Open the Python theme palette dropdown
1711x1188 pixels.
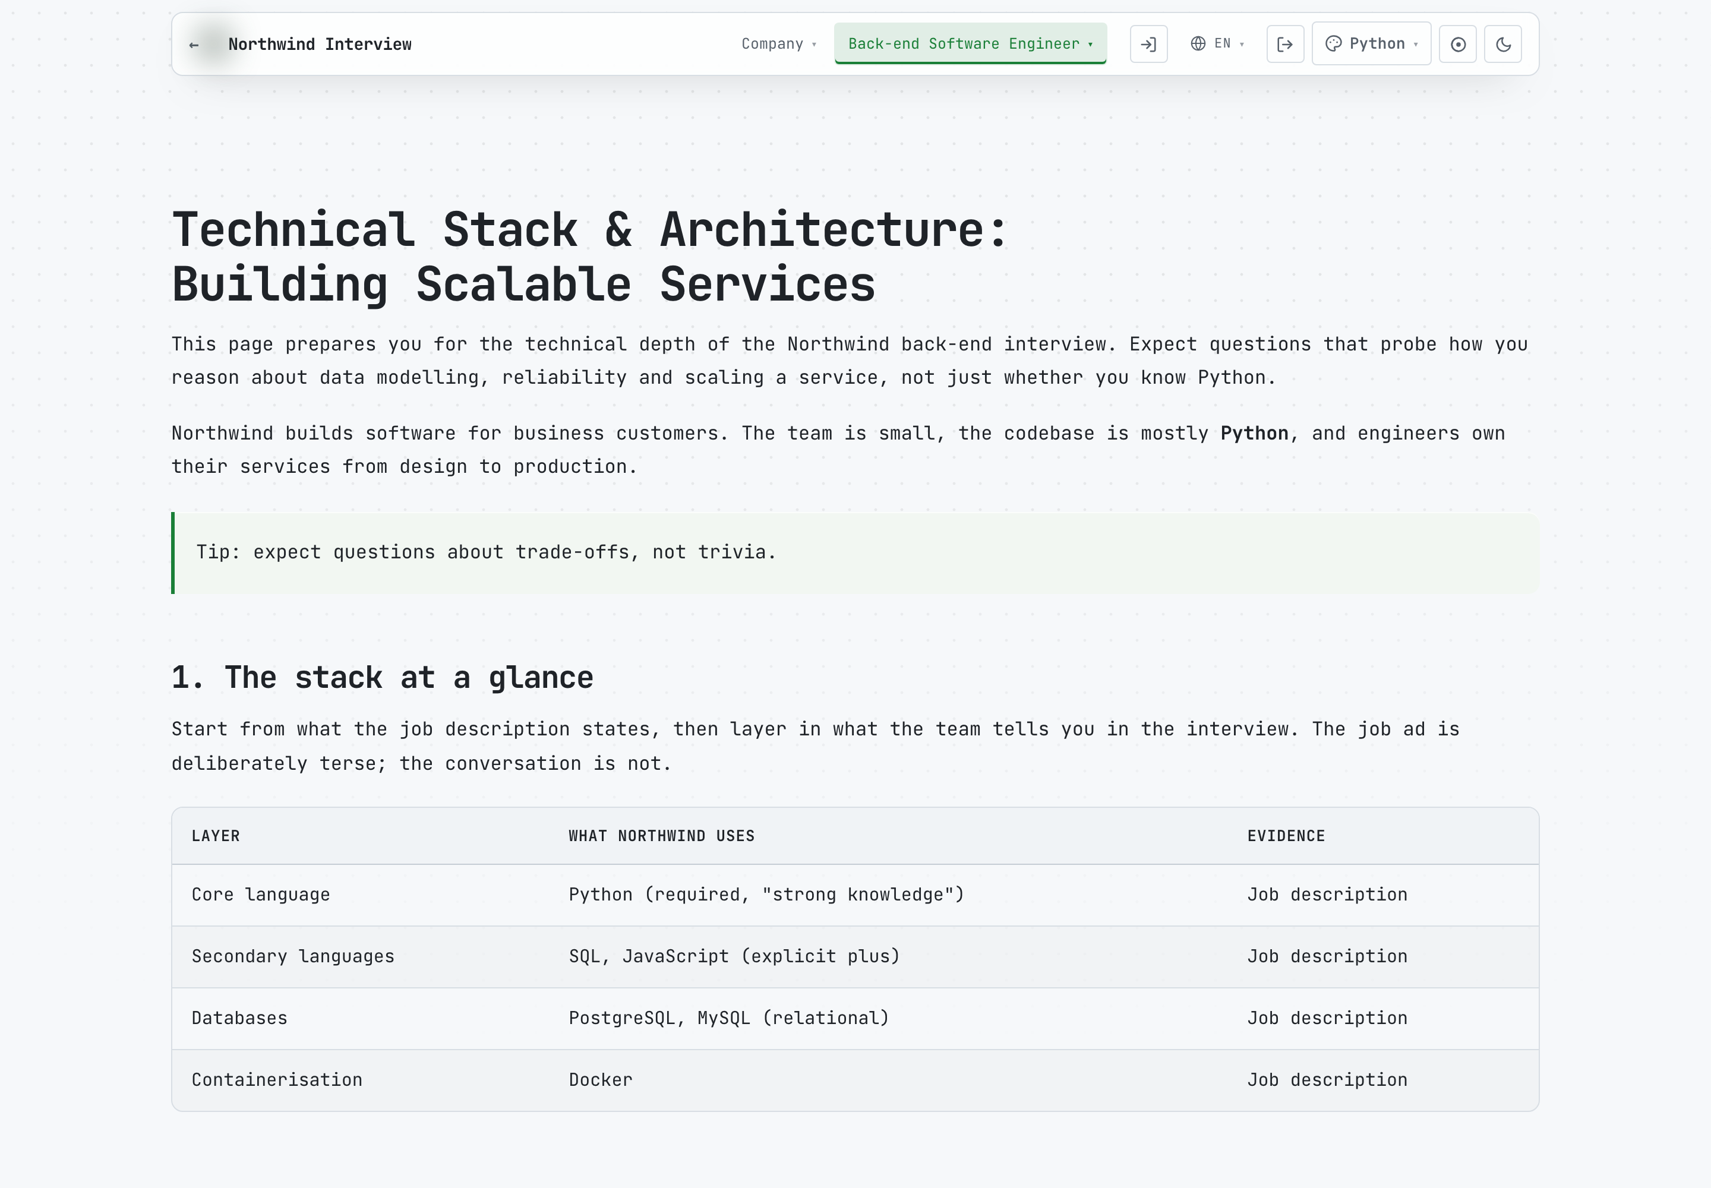coord(1371,44)
